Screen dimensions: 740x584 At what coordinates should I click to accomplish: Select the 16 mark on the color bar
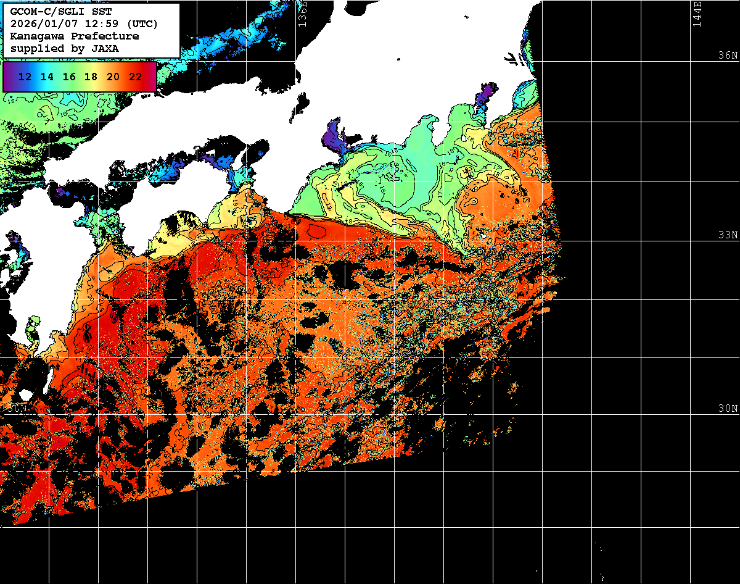click(69, 77)
